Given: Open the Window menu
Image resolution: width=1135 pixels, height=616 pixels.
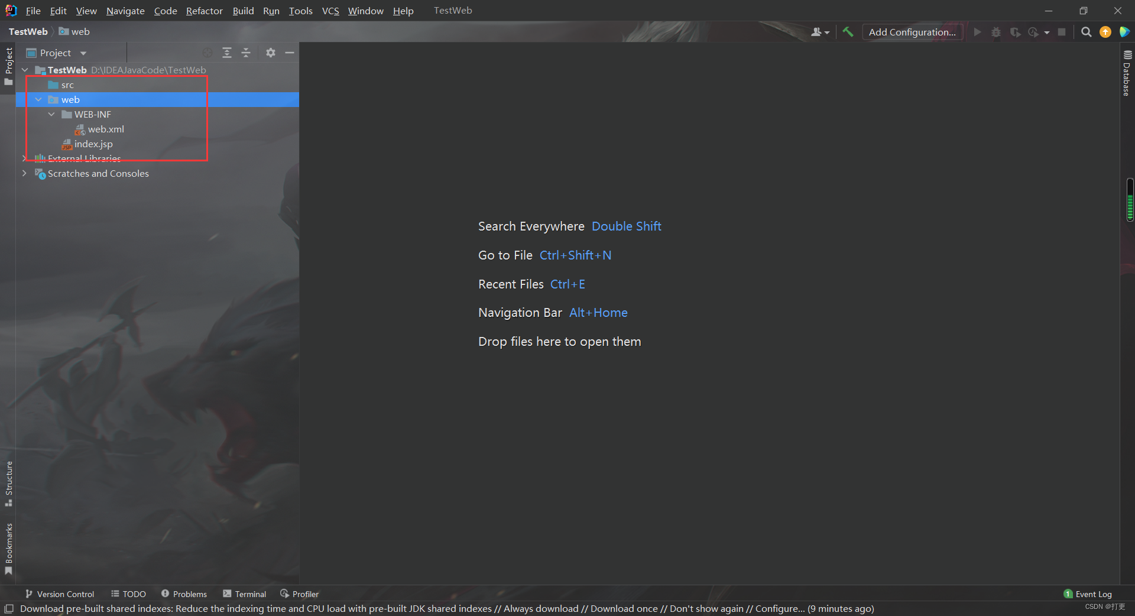Looking at the screenshot, I should click(365, 11).
